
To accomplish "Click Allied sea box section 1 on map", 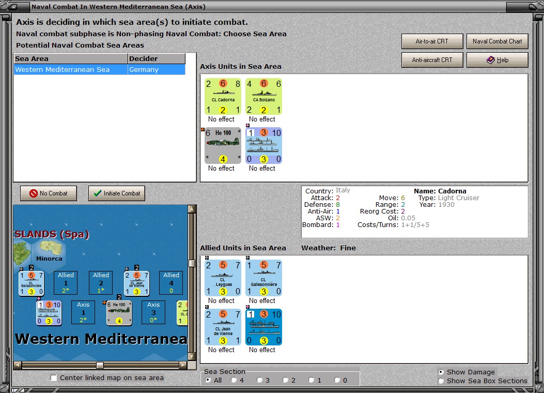I will click(66, 283).
